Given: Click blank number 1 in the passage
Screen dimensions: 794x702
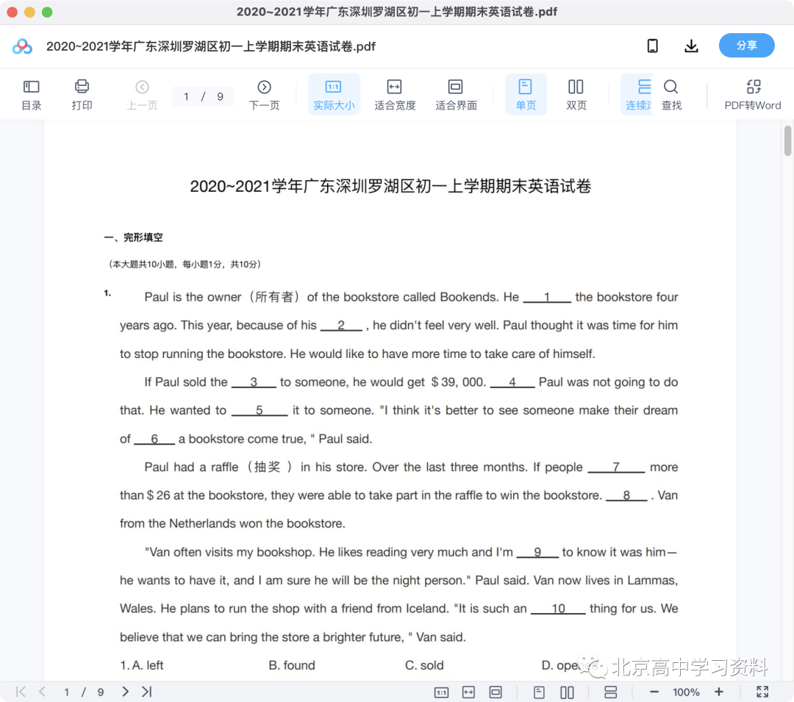Looking at the screenshot, I should [547, 297].
